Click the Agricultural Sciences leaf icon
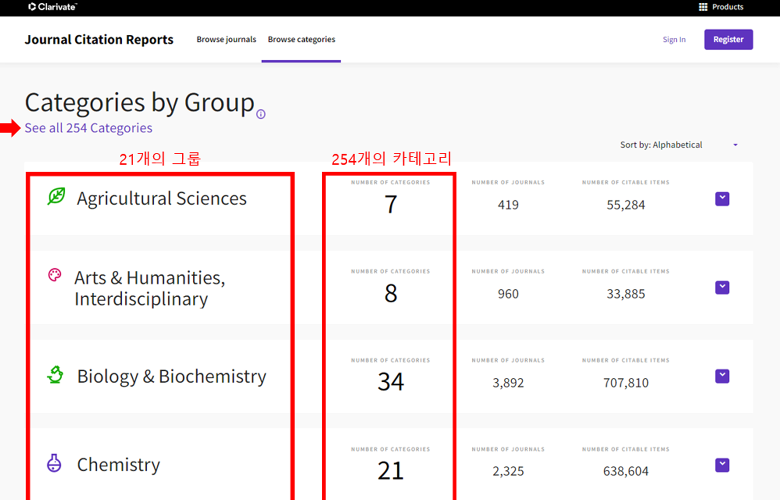 click(56, 196)
